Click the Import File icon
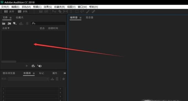Screen dimensions: 188x101 coord(9,23)
